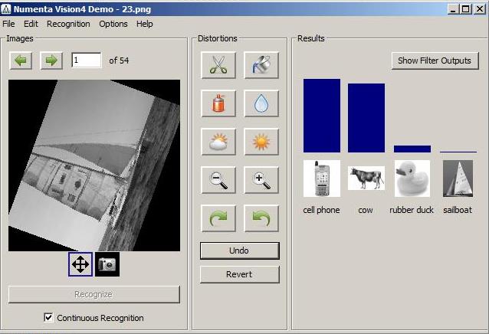Select the move/pan four-arrow tool
489x334 pixels.
[80, 264]
